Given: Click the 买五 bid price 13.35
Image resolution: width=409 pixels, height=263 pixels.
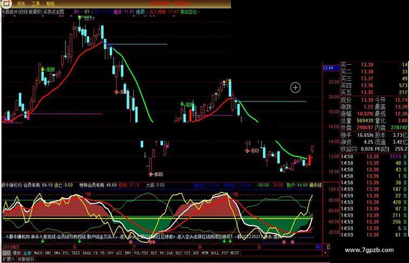Looking at the screenshot, I should pos(367,92).
